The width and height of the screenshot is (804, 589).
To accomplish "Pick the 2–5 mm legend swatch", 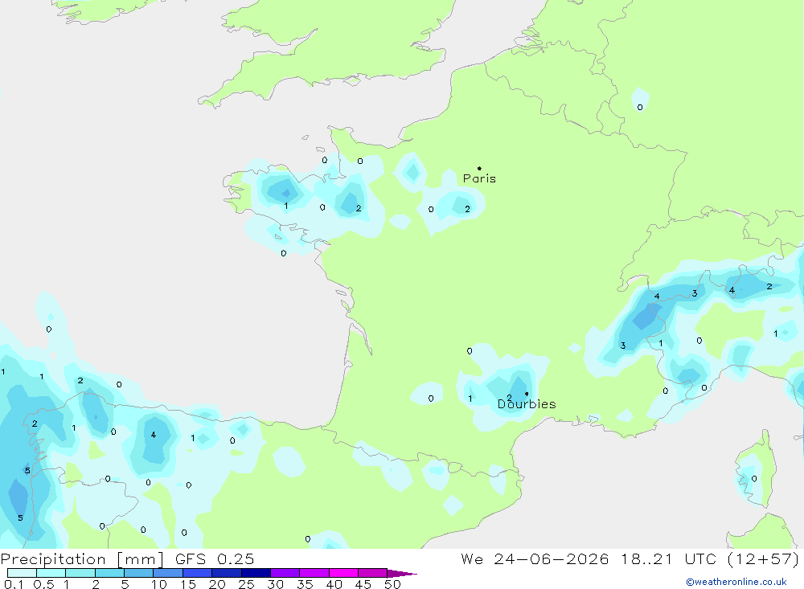I will (109, 573).
